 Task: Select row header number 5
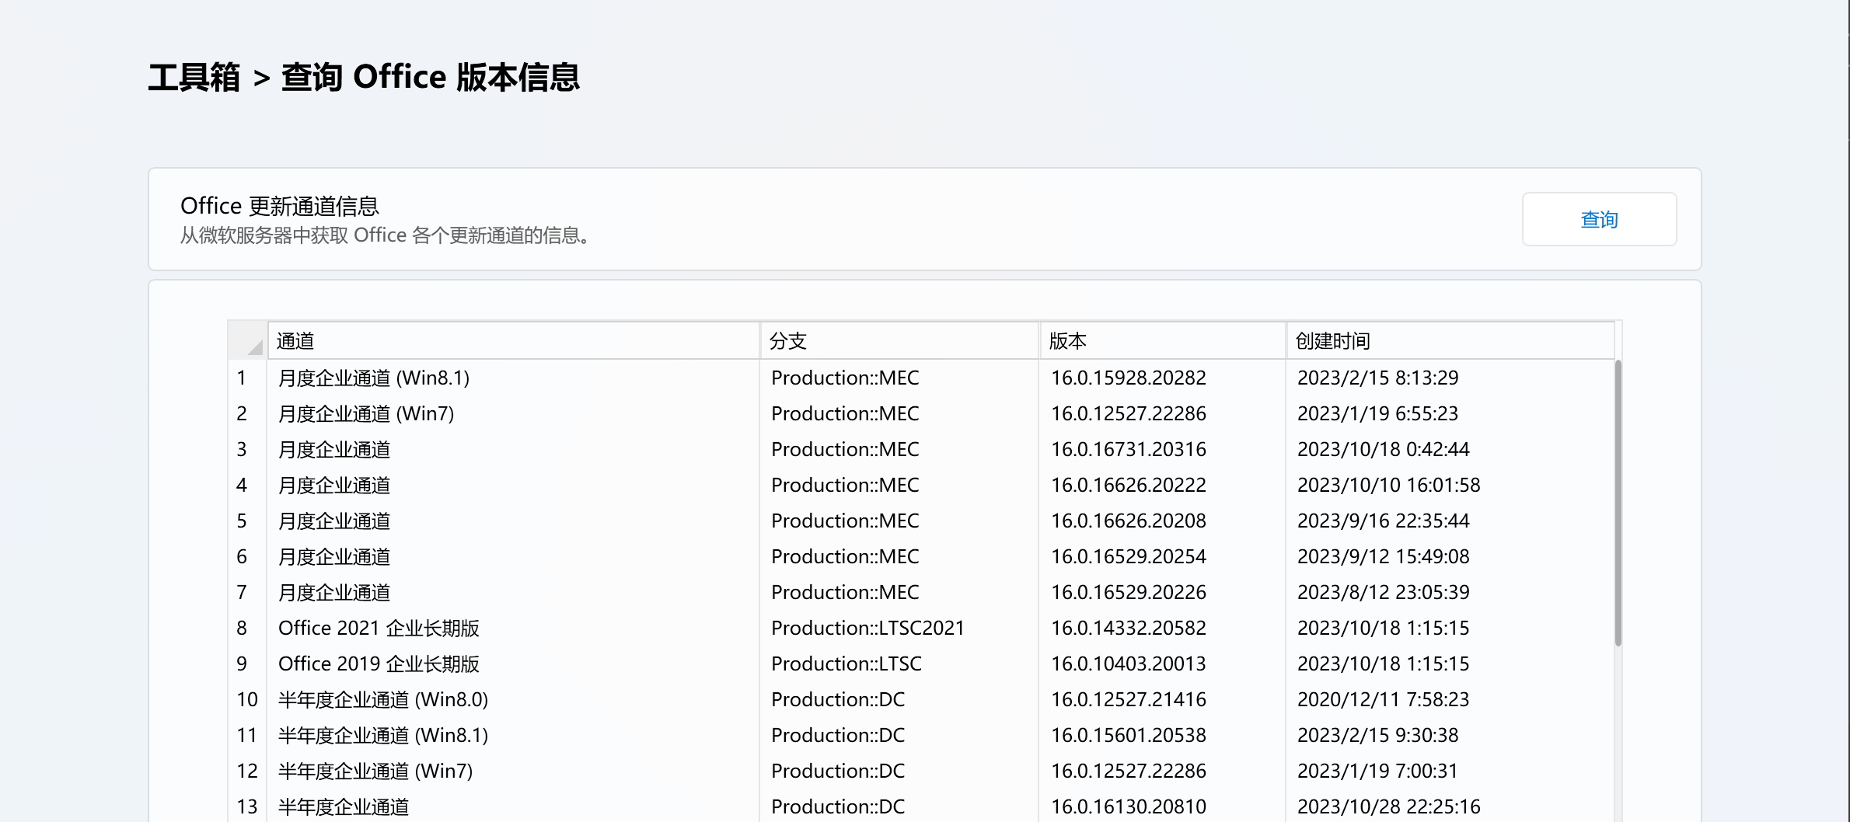247,521
